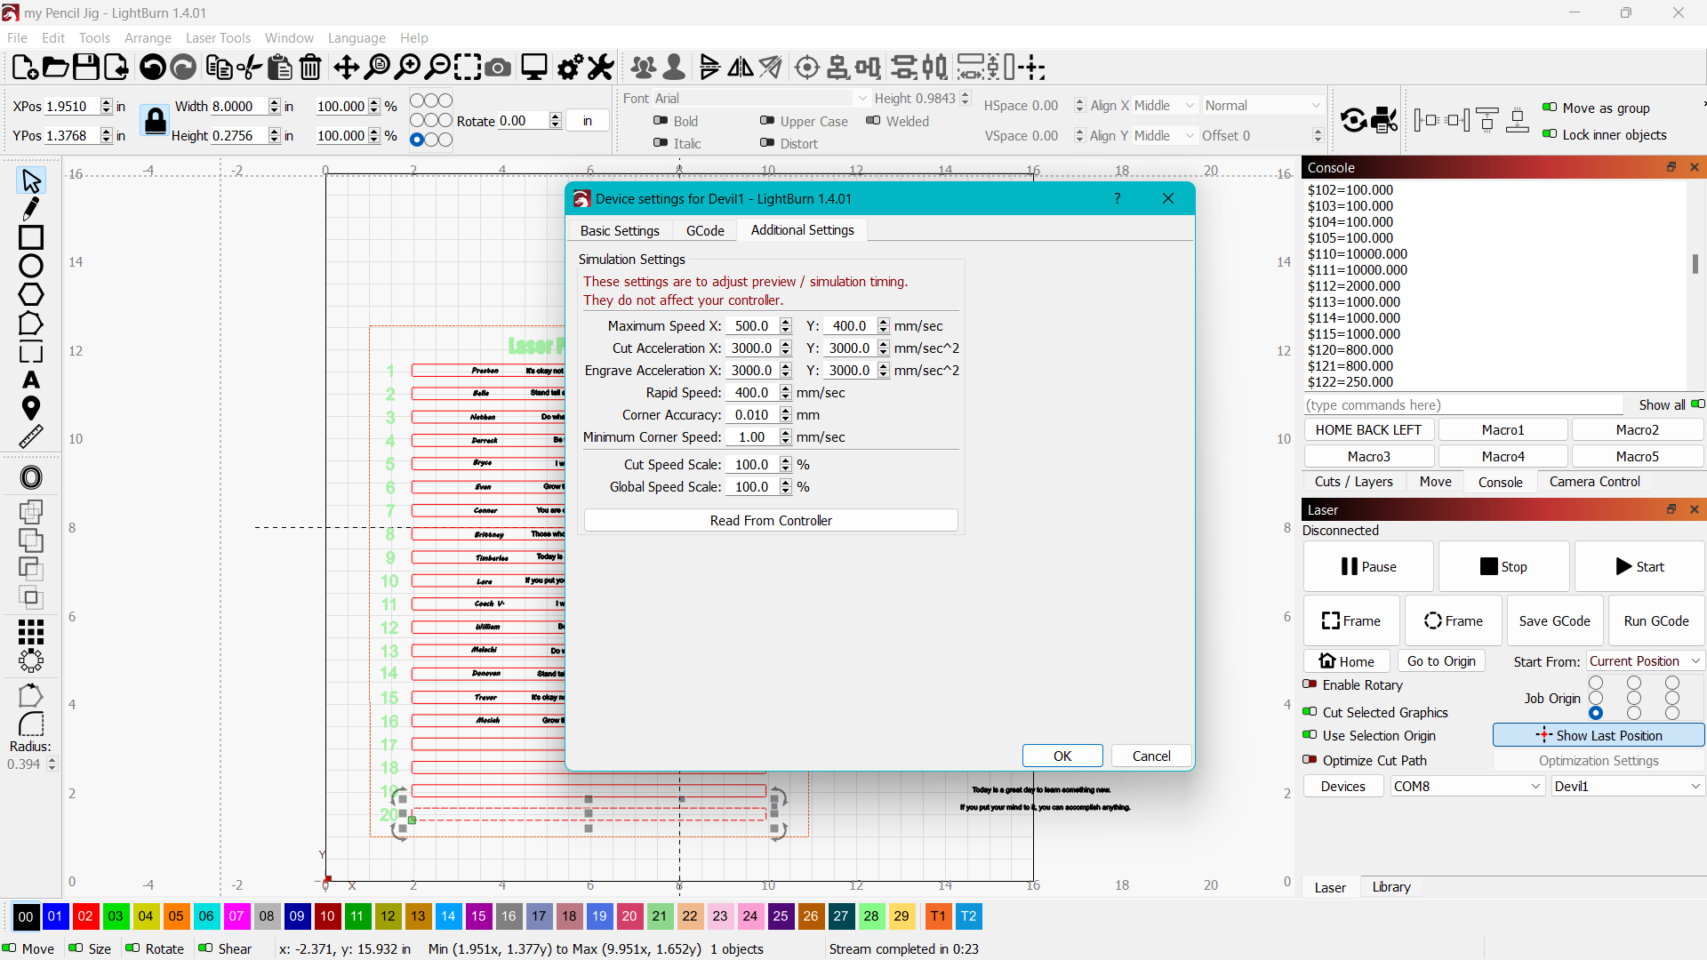Select the Circular Array tool
The height and width of the screenshot is (960, 1707).
tap(31, 660)
